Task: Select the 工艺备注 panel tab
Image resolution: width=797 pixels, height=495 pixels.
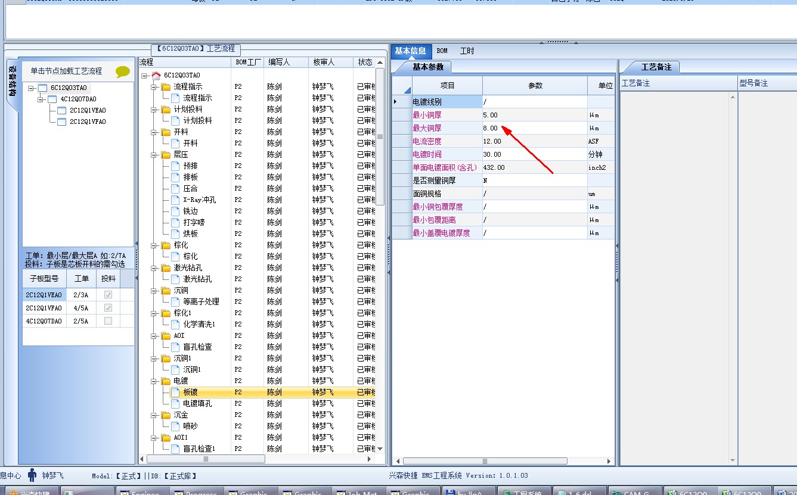Action: coord(656,67)
